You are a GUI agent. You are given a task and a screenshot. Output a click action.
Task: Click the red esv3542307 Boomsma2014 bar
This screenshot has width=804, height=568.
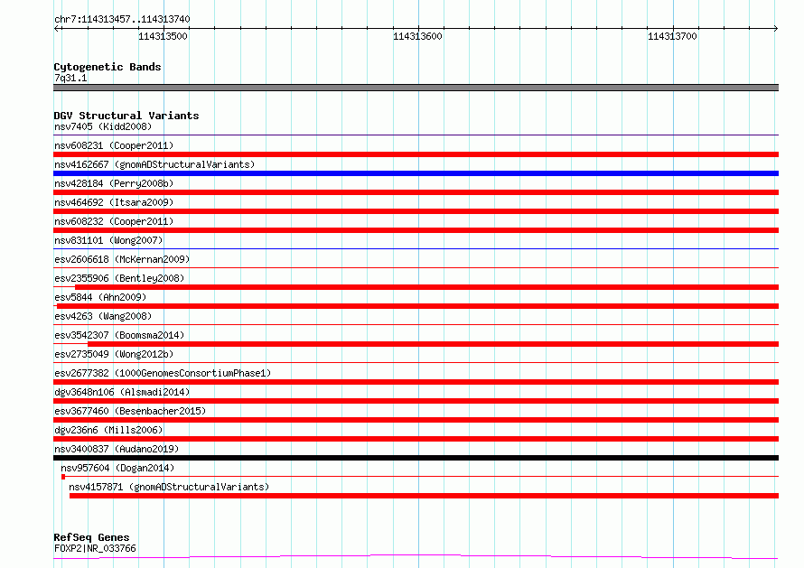[434, 344]
